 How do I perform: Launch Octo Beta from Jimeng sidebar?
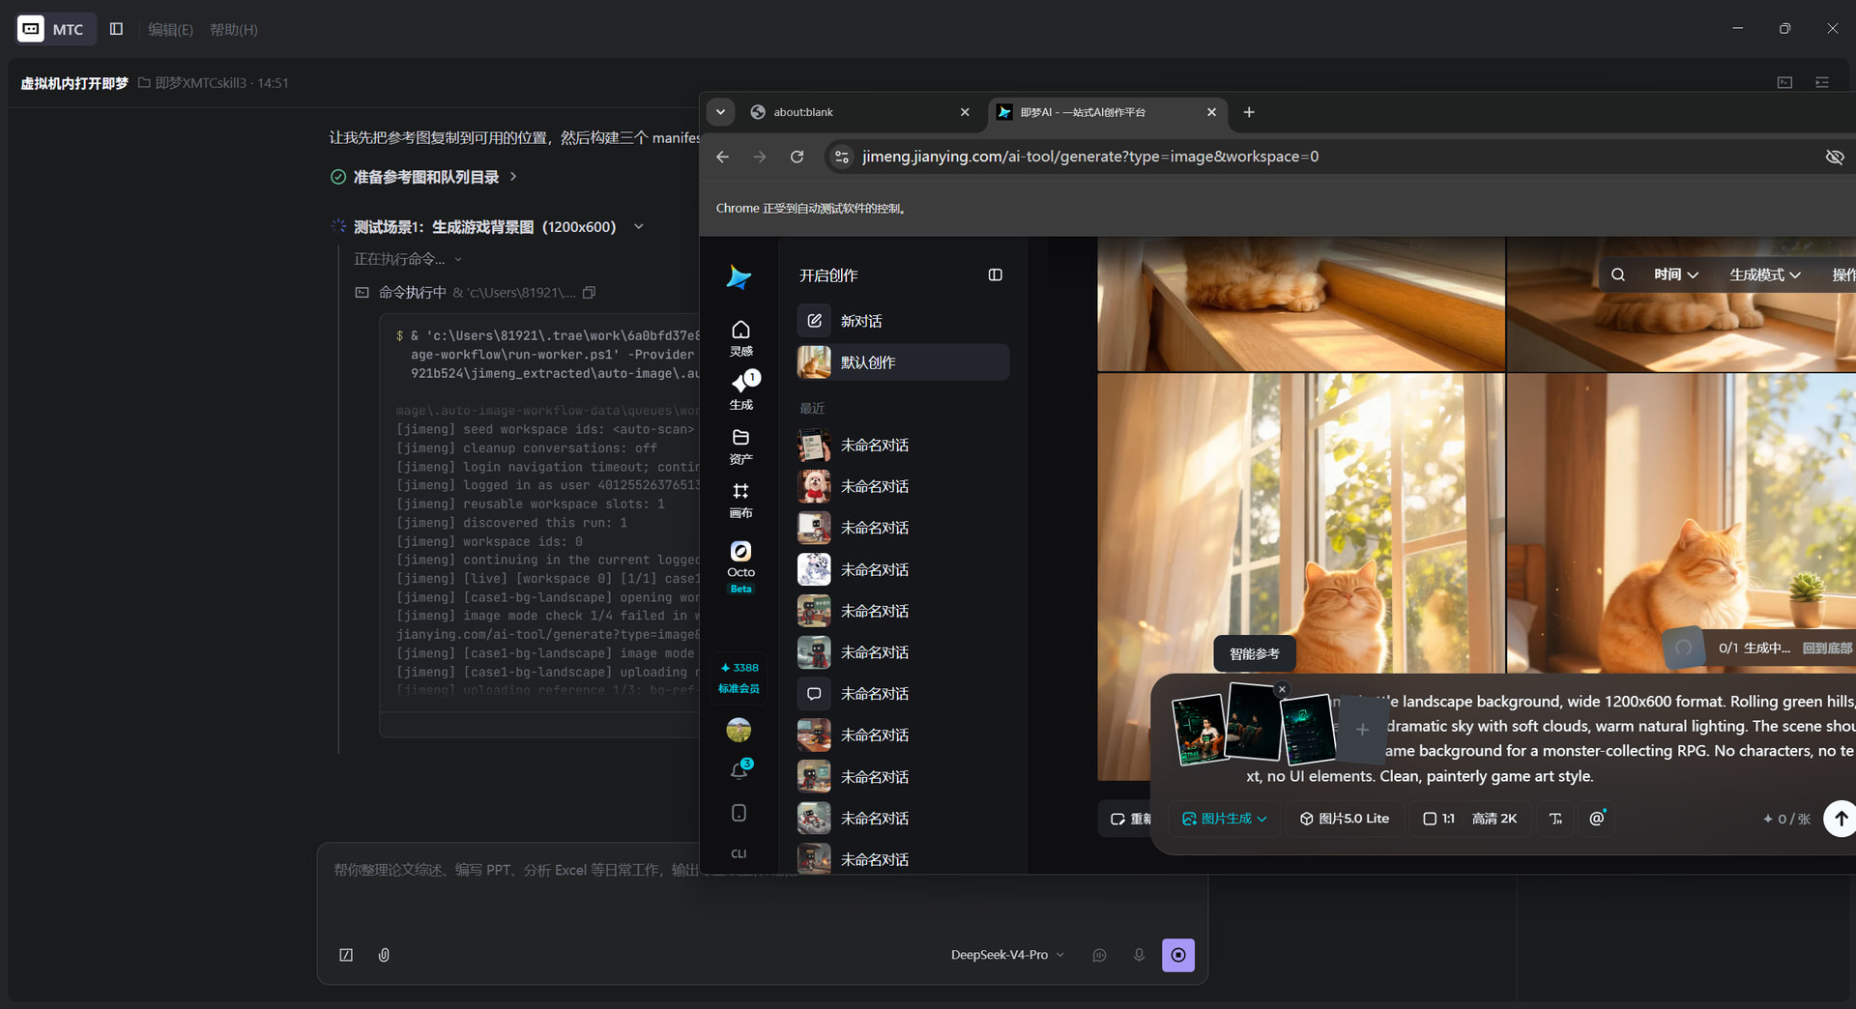tap(740, 566)
